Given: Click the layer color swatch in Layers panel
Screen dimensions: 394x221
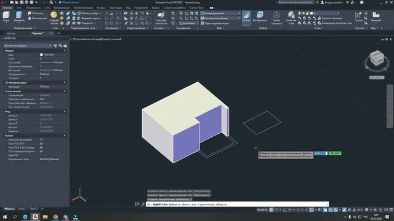Looking at the screenshot, I should (x=312, y=14).
